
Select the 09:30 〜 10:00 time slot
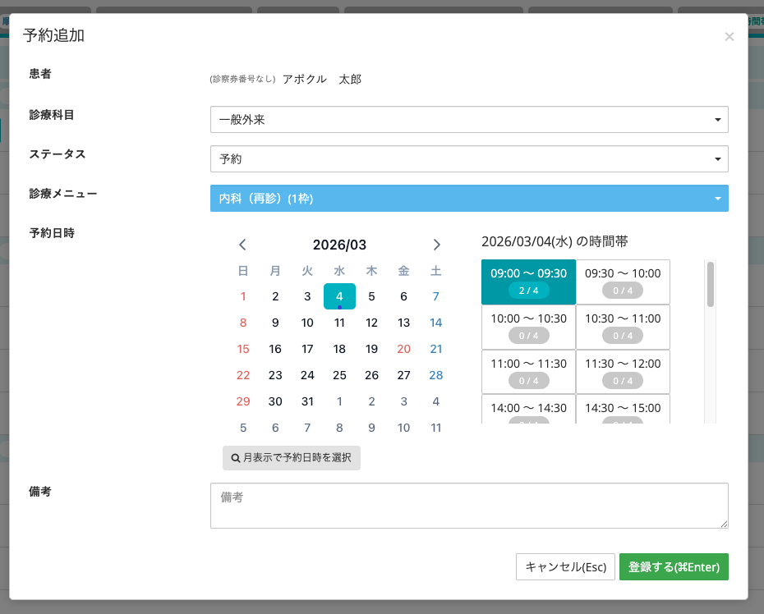[623, 282]
